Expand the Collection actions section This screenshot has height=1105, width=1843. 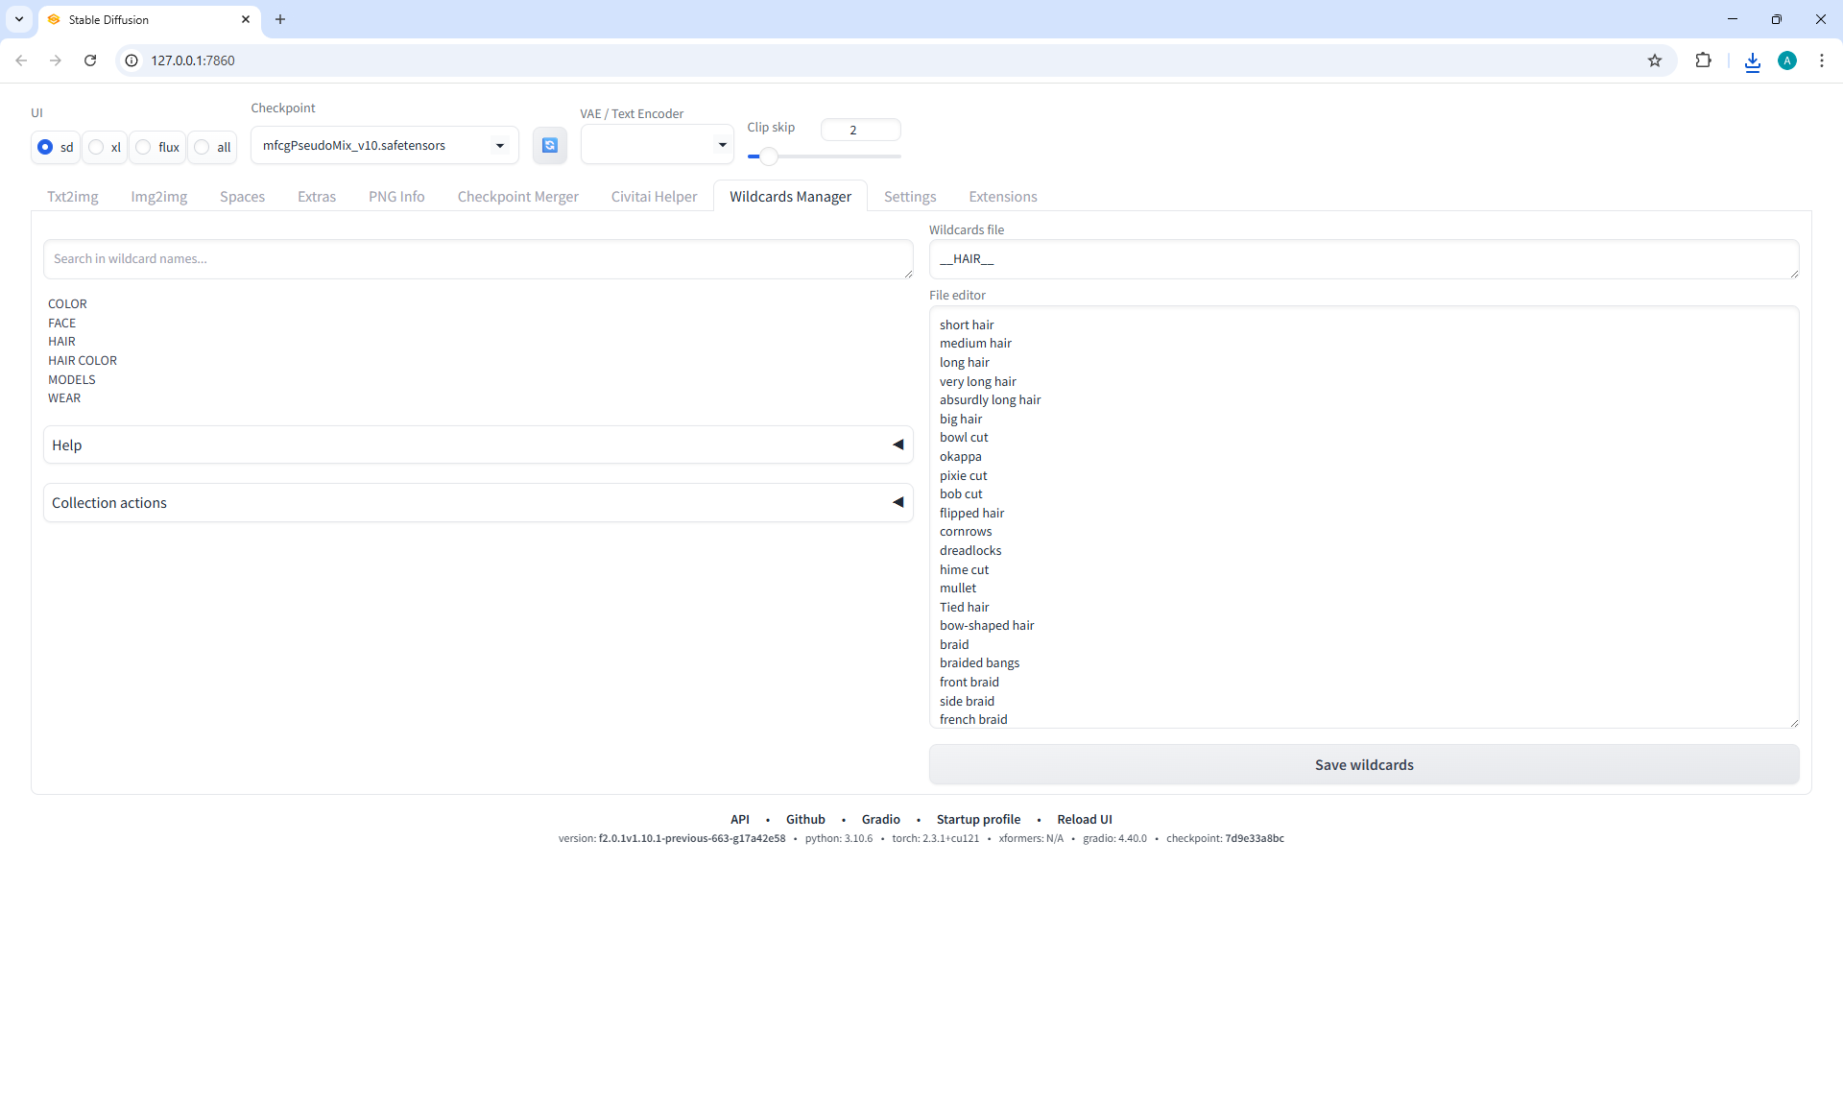477,502
